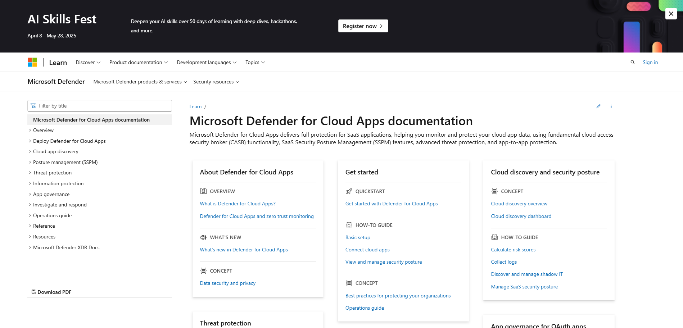The width and height of the screenshot is (683, 328).
Task: Open the Discover menu
Action: click(88, 62)
